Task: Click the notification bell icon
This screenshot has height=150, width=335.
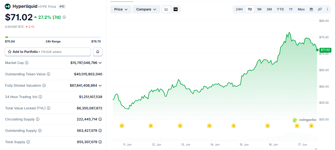Action: 98,52
